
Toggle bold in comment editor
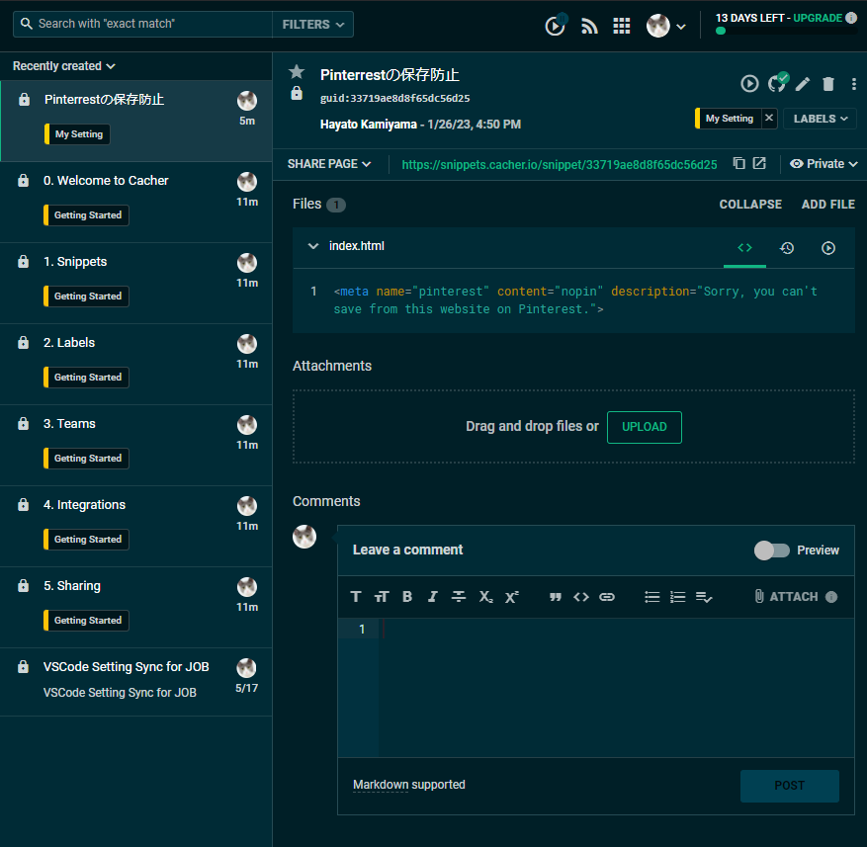pos(407,597)
